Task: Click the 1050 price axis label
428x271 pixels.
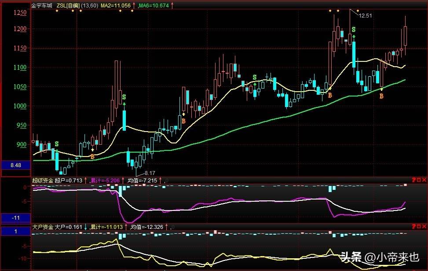Action: pos(20,86)
